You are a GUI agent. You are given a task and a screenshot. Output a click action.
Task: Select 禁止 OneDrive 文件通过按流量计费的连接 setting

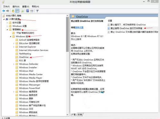point(134,32)
